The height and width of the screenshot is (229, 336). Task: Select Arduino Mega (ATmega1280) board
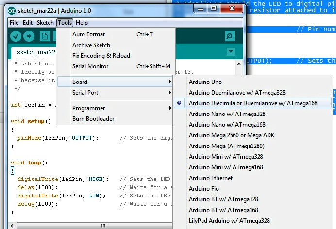[252, 146]
